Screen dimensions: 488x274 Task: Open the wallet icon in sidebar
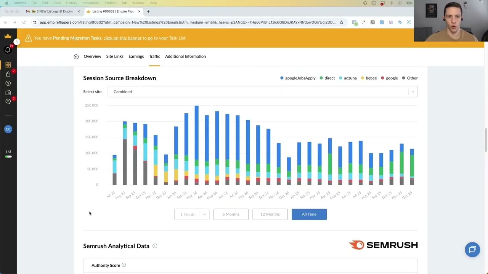point(8,92)
